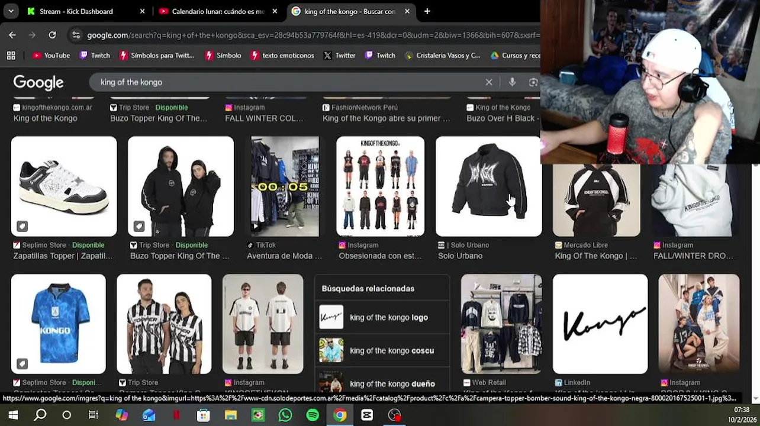Open the LinkedIn Kongo signature logo image

point(600,324)
